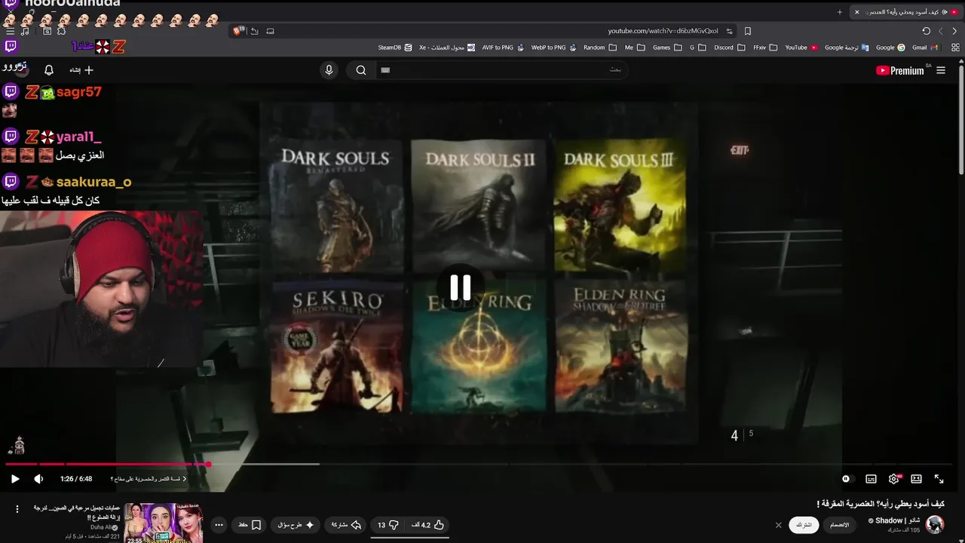
Task: Open the Brave shields icon in toolbar
Action: pyautogui.click(x=238, y=31)
